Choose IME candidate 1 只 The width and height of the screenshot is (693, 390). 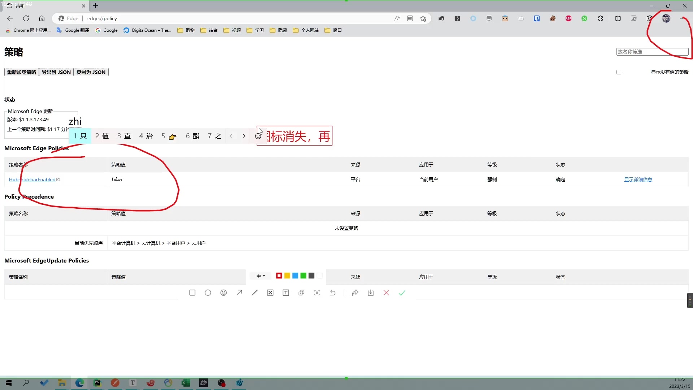click(80, 136)
